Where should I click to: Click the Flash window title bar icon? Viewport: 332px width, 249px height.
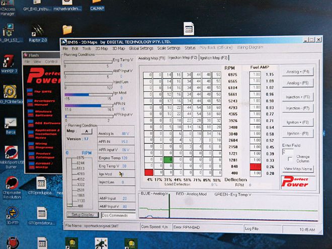pyautogui.click(x=26, y=55)
